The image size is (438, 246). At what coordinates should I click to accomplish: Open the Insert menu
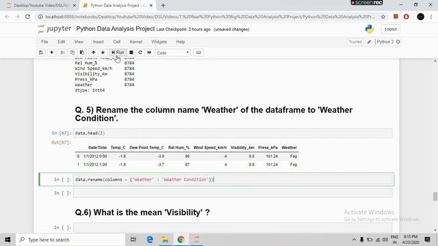[x=98, y=42]
